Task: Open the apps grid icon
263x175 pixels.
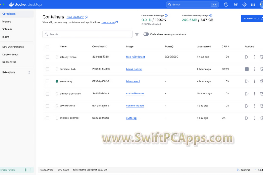Action: point(253,4)
